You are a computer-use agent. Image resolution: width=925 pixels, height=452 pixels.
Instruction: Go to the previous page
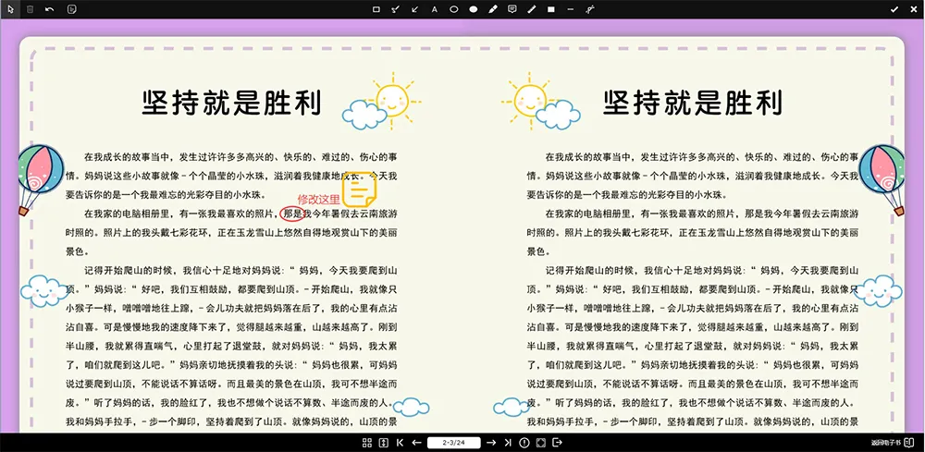(x=416, y=443)
